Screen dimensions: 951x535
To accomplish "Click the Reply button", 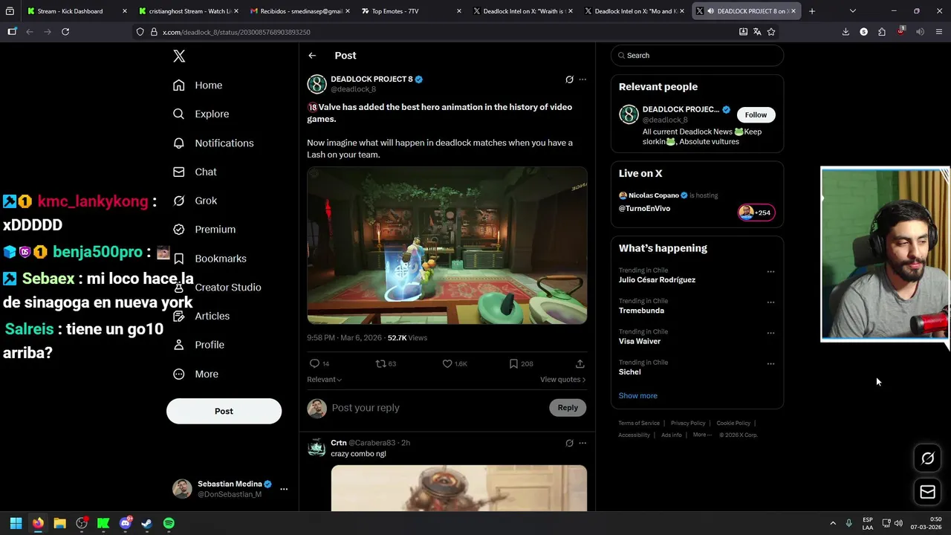I will pyautogui.click(x=568, y=407).
